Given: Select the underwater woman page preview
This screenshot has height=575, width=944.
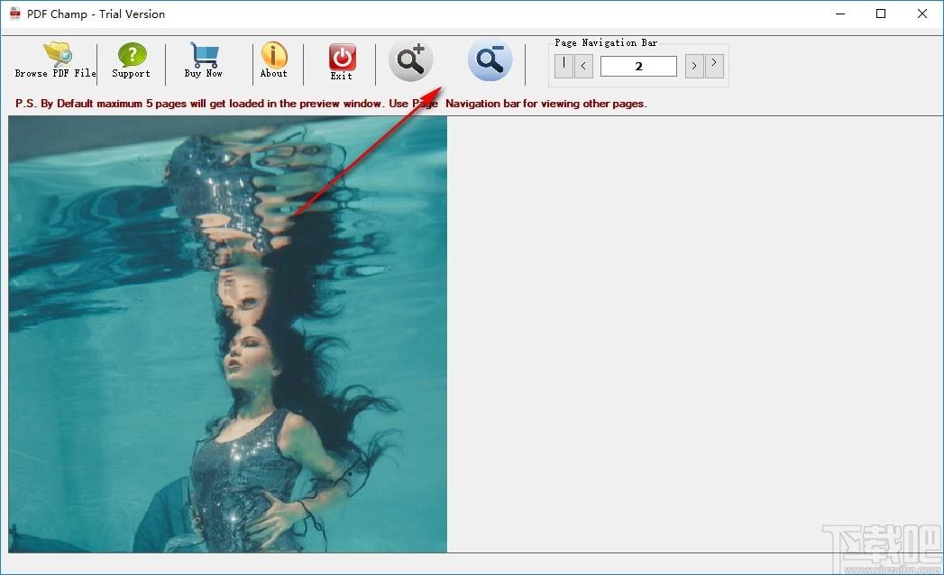Looking at the screenshot, I should pos(227,334).
